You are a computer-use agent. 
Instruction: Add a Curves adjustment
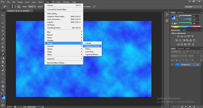[x=185, y=36]
